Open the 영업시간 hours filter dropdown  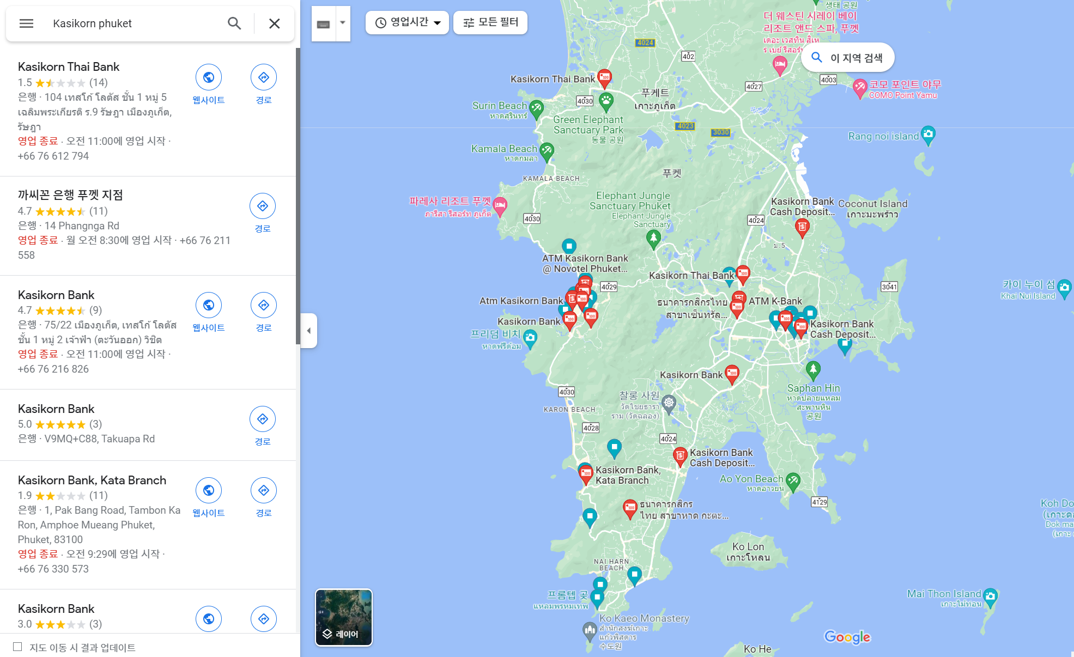click(408, 22)
